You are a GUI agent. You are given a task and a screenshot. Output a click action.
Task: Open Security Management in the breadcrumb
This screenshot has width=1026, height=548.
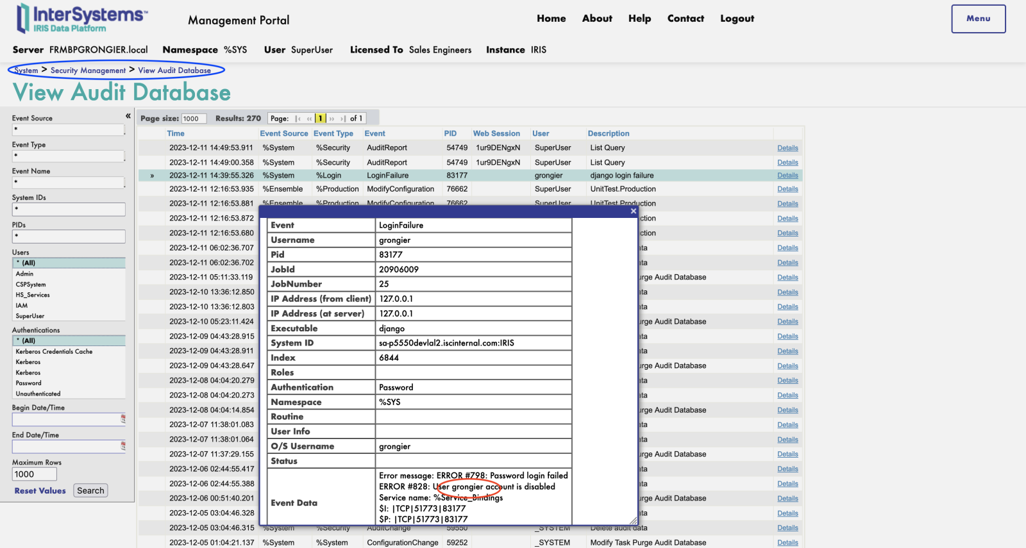(x=88, y=71)
